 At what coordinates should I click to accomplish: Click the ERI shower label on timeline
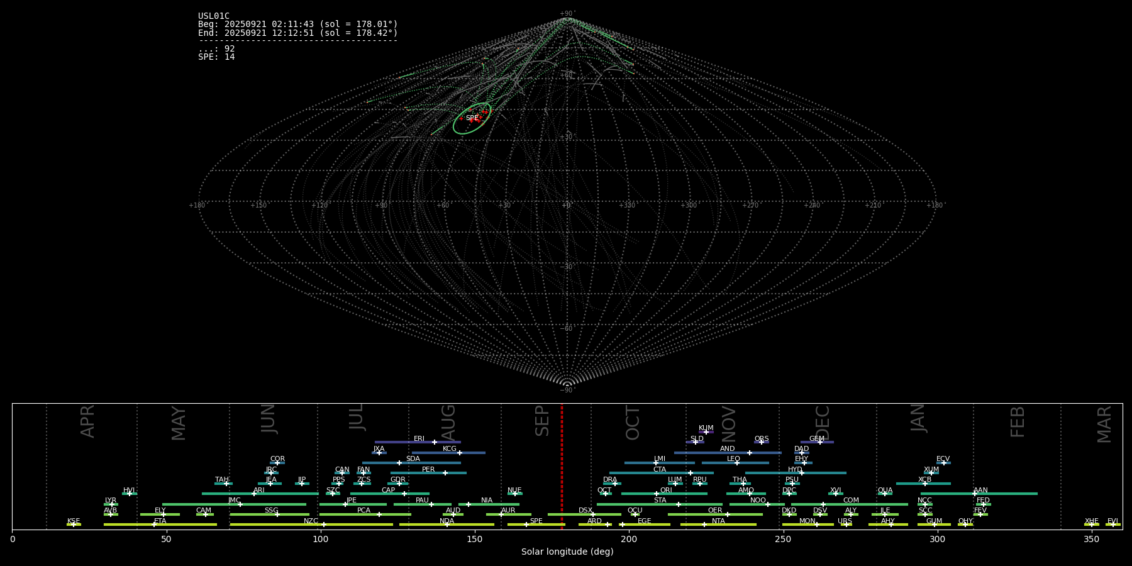coord(419,439)
